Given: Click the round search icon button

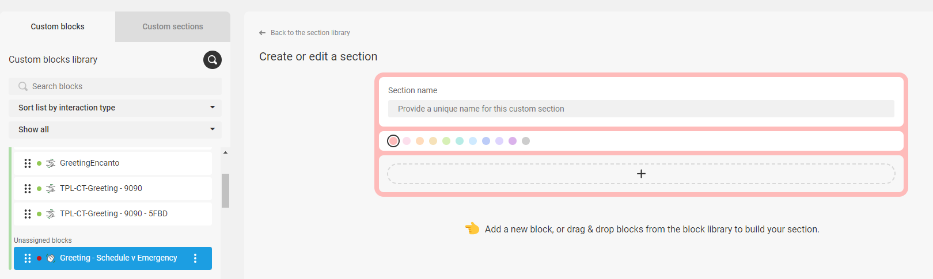Looking at the screenshot, I should 213,60.
